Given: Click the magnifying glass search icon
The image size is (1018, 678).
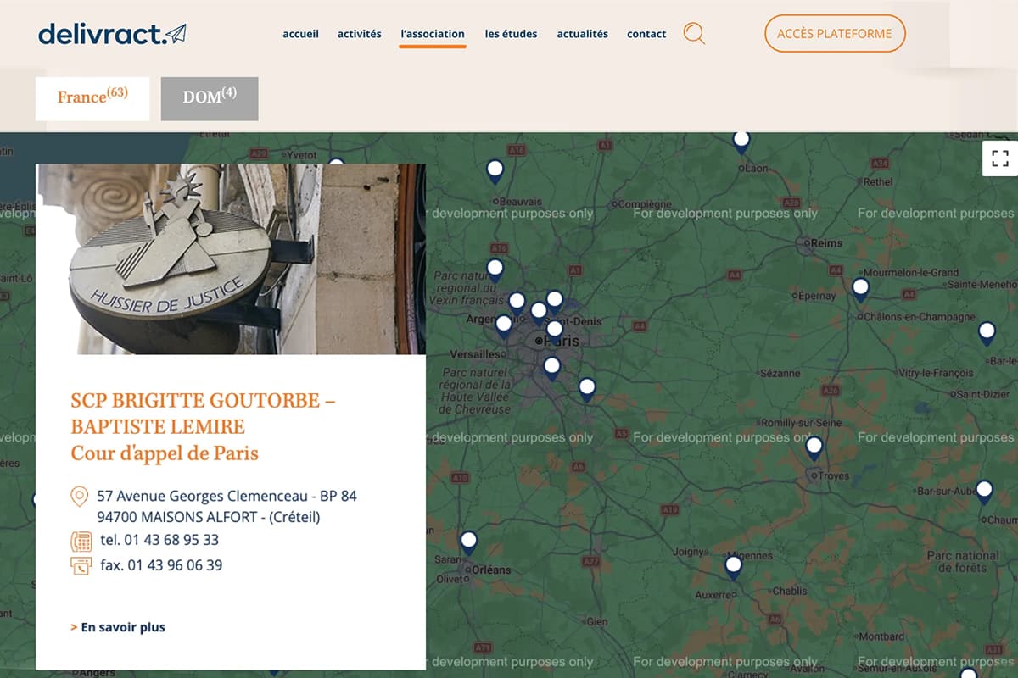Looking at the screenshot, I should tap(694, 34).
